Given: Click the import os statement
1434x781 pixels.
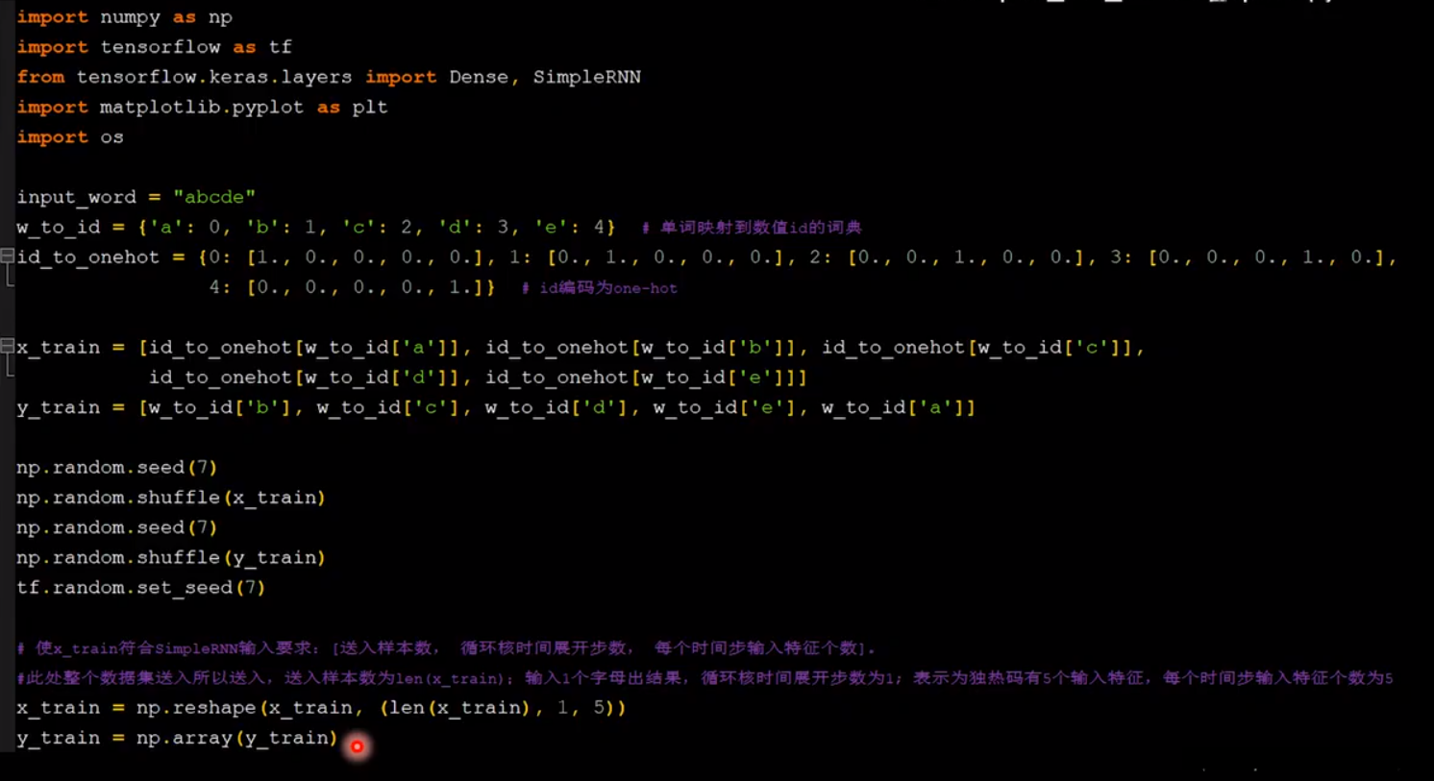Looking at the screenshot, I should pyautogui.click(x=69, y=137).
